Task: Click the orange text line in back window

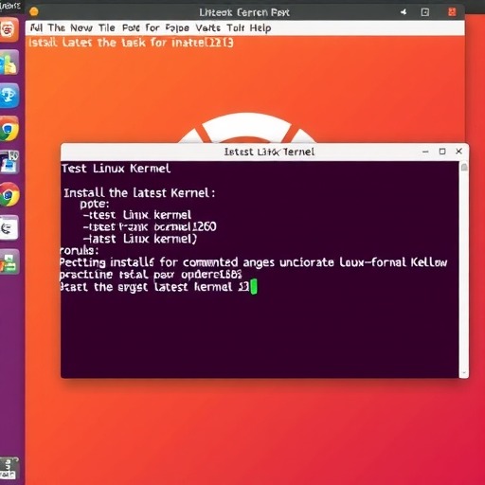Action: point(131,43)
